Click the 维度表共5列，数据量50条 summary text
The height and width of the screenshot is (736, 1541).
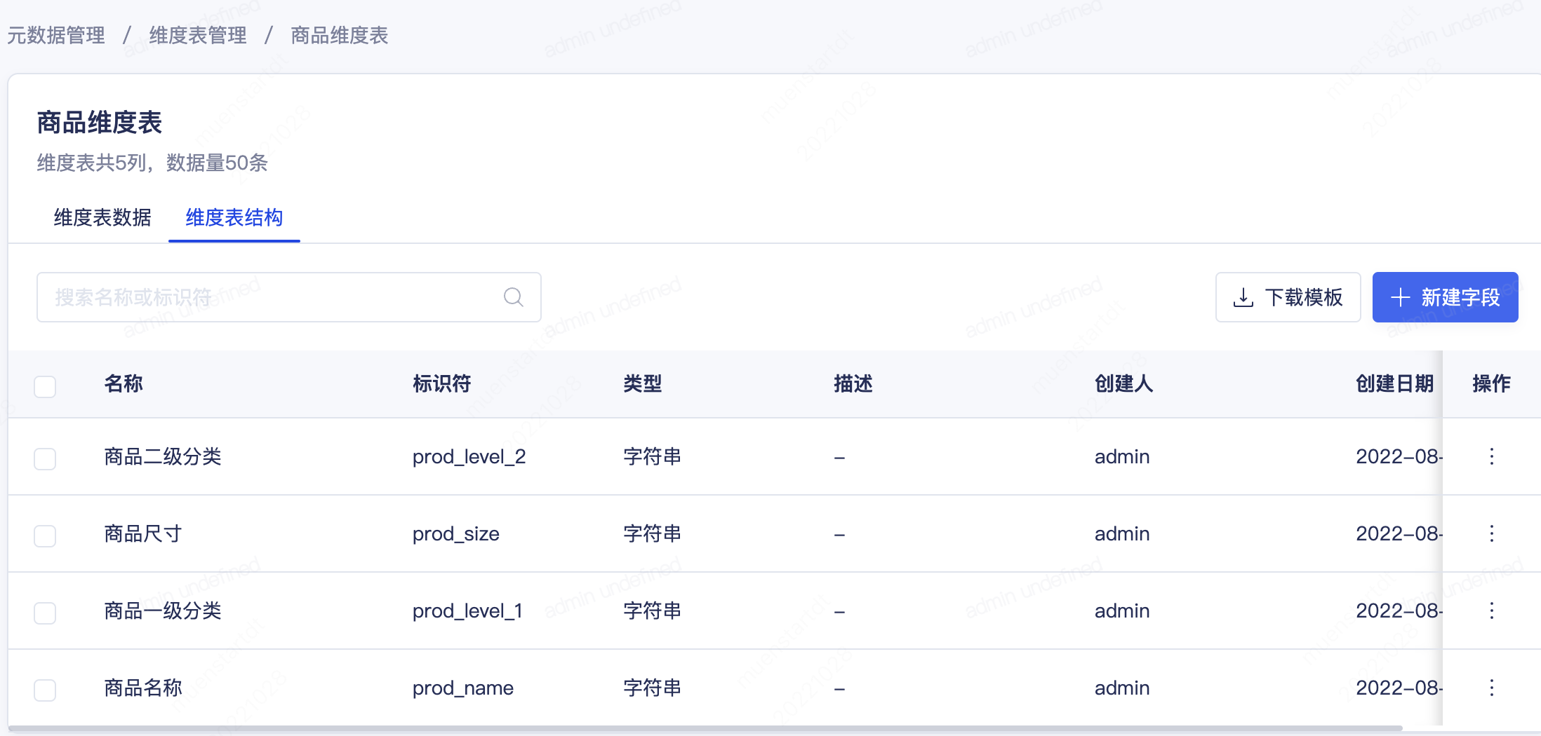[x=152, y=163]
